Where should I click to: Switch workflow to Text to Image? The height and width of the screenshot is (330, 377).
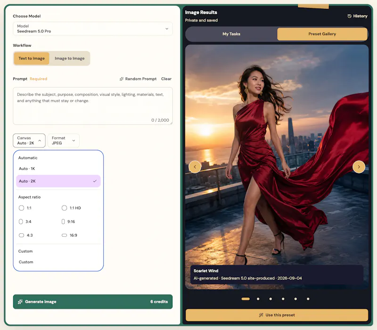(32, 58)
